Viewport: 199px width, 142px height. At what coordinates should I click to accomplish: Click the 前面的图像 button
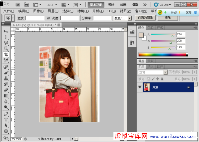(x=145, y=18)
